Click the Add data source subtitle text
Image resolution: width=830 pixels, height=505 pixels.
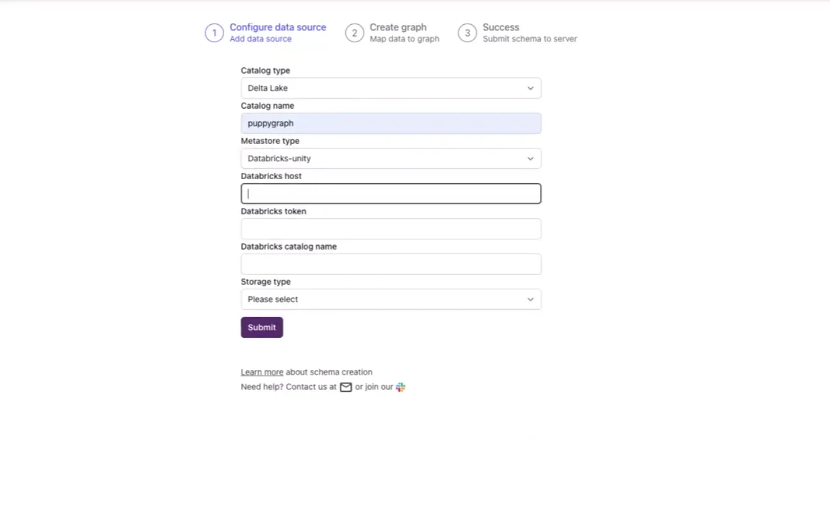pyautogui.click(x=260, y=38)
